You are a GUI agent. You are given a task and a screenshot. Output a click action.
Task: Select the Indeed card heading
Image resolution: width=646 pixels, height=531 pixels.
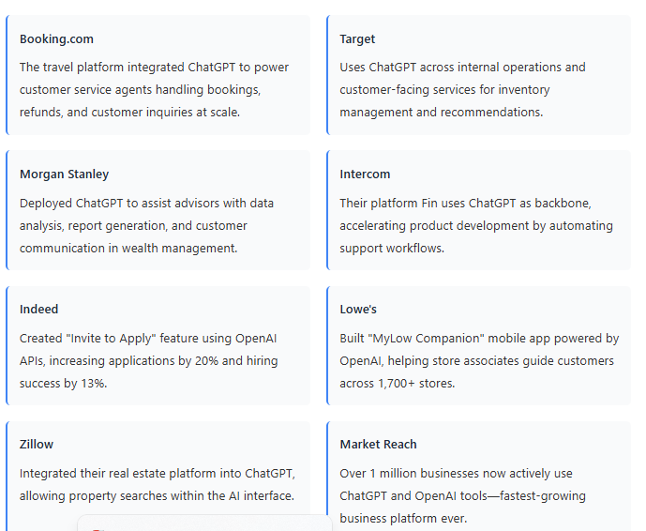38,310
